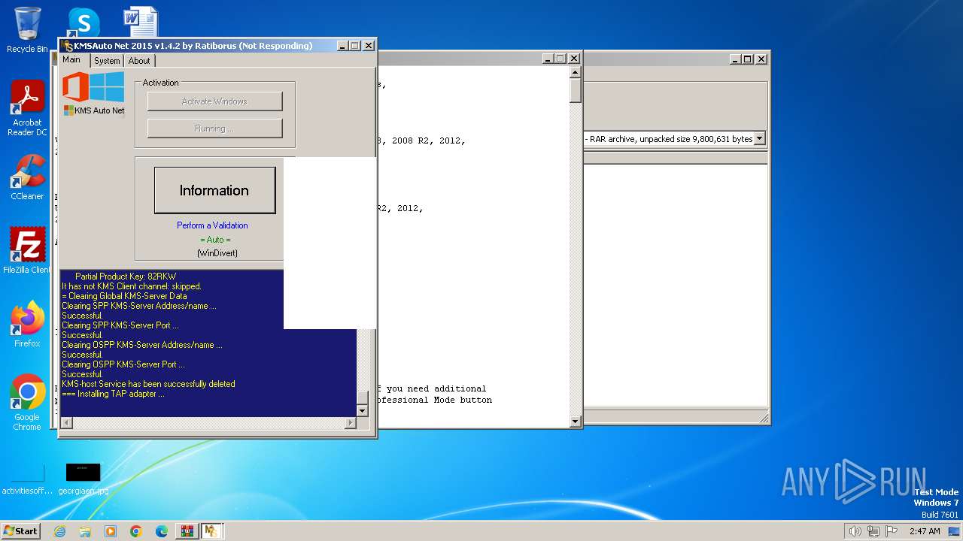Launch Acrobat Reader DC from desktop
Screen dimensions: 963x541
tap(27, 108)
